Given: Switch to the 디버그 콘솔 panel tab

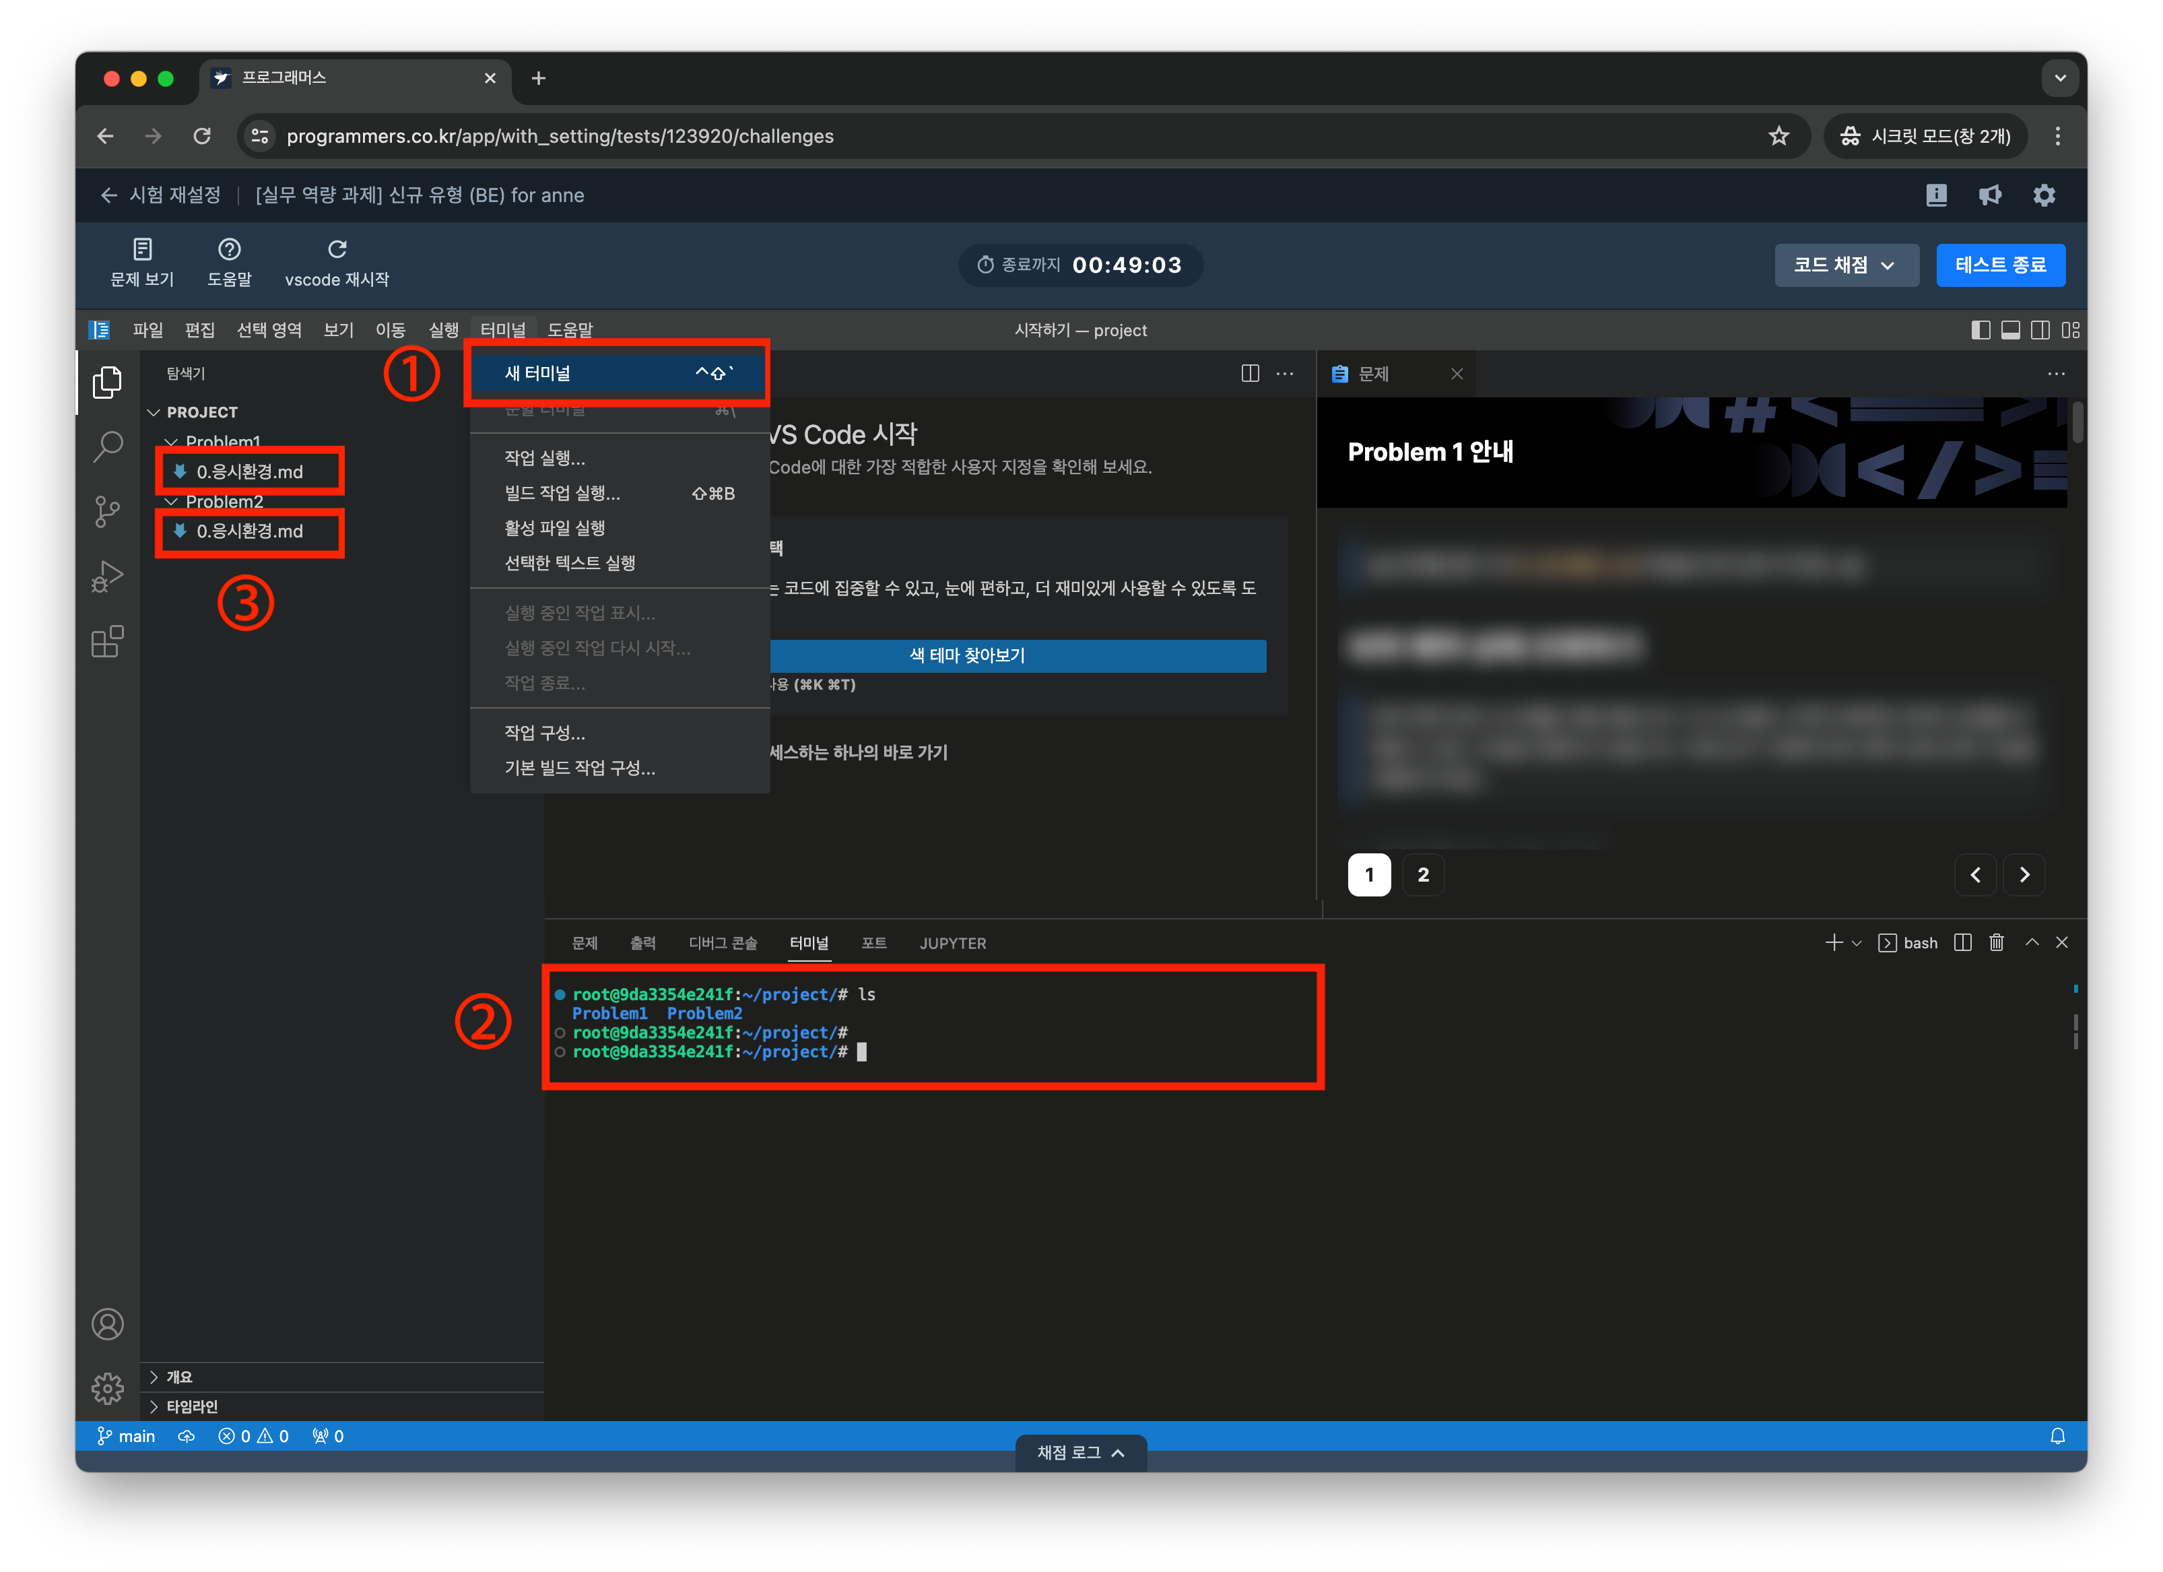Looking at the screenshot, I should coord(722,942).
